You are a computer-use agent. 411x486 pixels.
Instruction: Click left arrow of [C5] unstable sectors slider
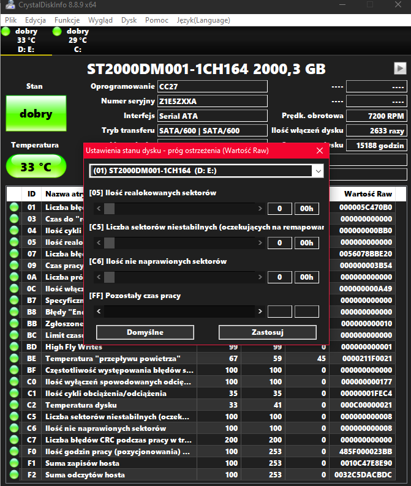pos(99,243)
